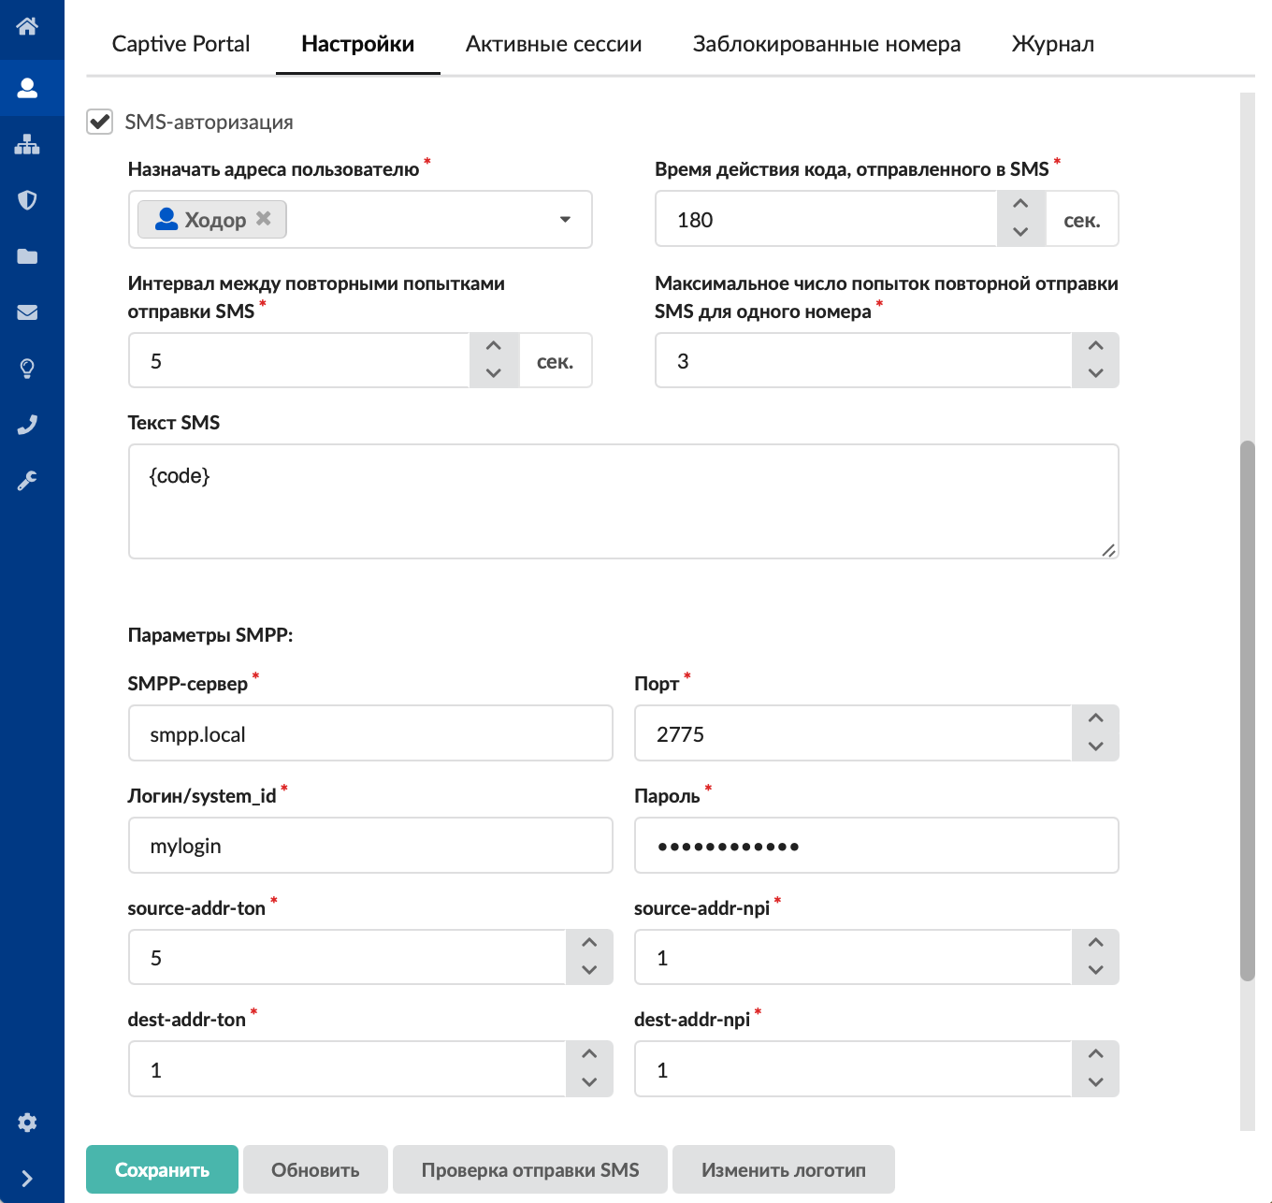Click the vertical scrollbar thumb
Viewport: 1272px width, 1203px height.
[1247, 711]
